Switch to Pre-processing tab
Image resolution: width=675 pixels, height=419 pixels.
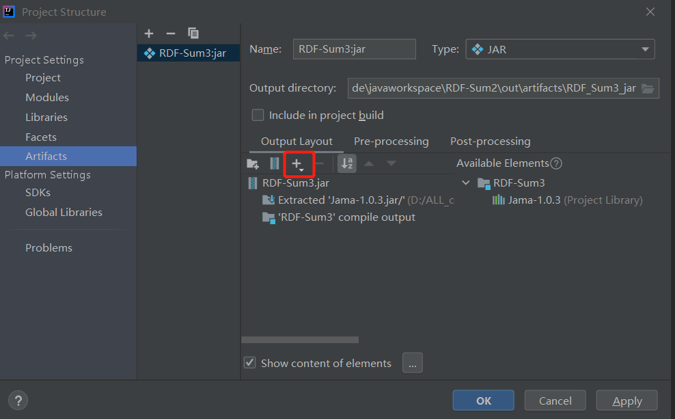(x=391, y=141)
